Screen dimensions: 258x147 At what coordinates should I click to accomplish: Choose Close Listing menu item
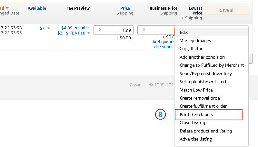[192, 122]
